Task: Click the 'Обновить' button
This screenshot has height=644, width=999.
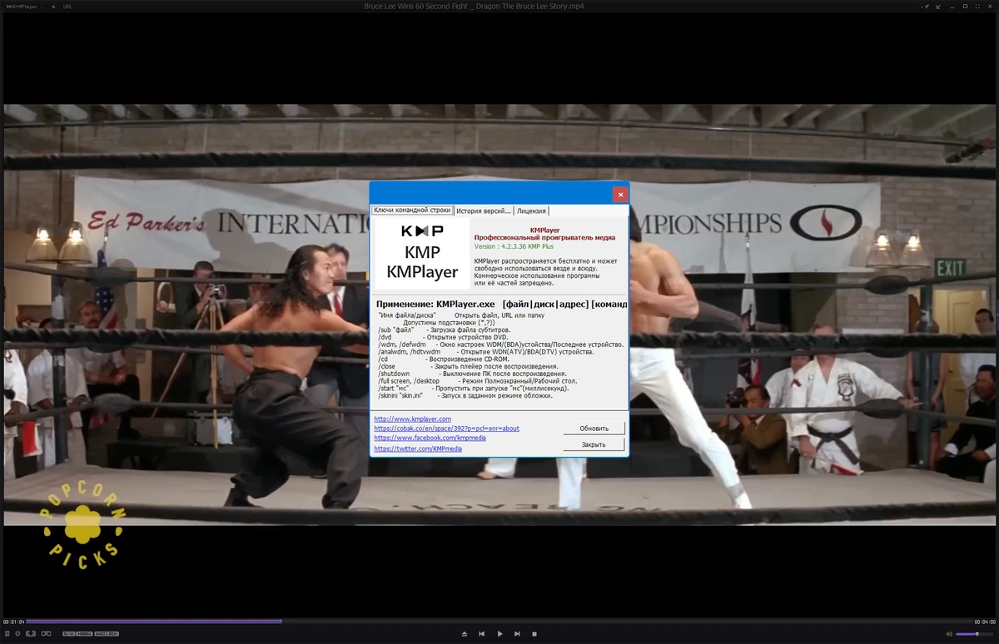Action: click(594, 429)
